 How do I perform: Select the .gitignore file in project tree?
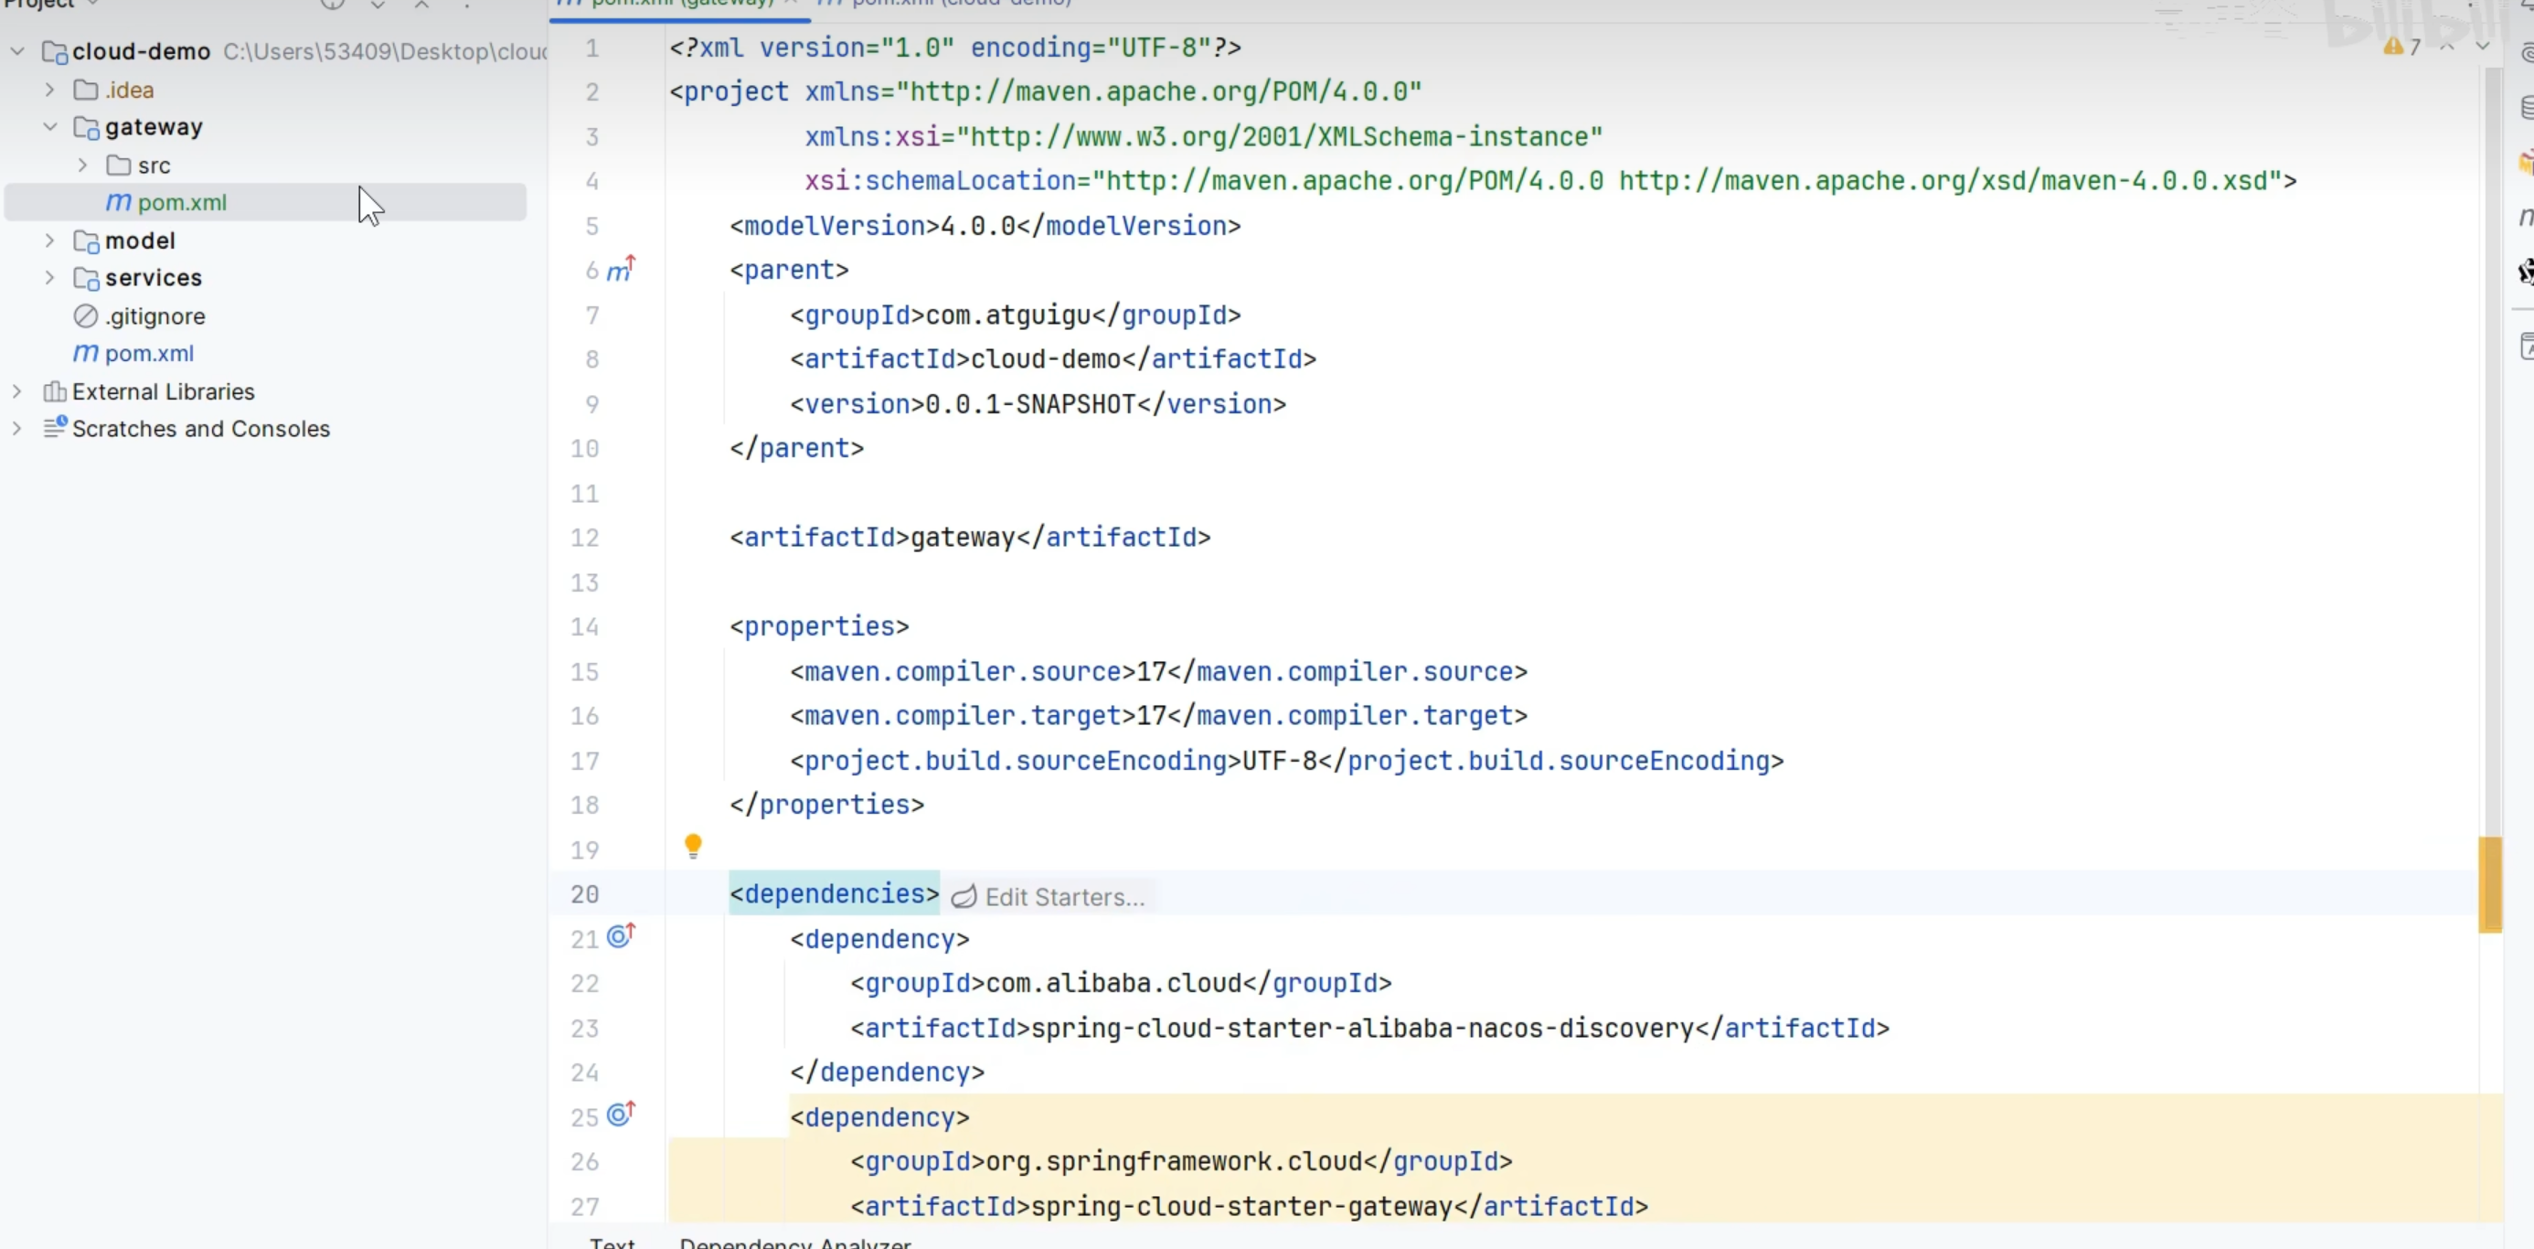pyautogui.click(x=155, y=316)
